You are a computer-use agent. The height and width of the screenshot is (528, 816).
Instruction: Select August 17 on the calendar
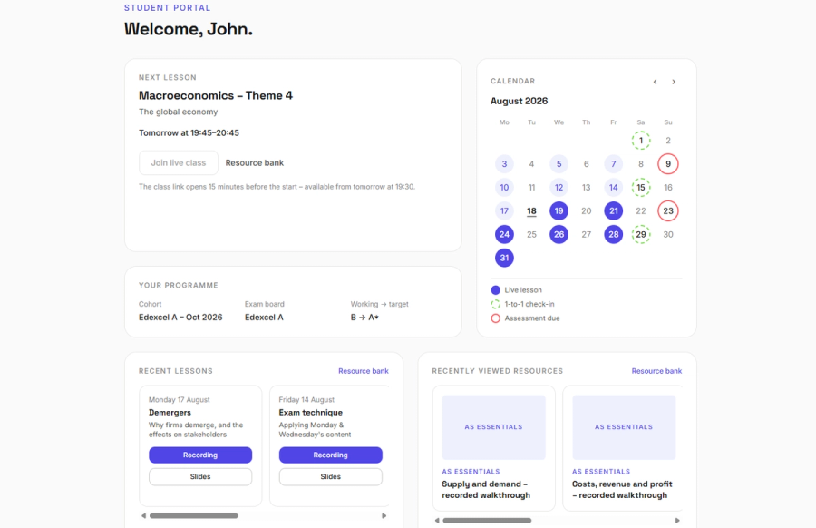coord(504,210)
